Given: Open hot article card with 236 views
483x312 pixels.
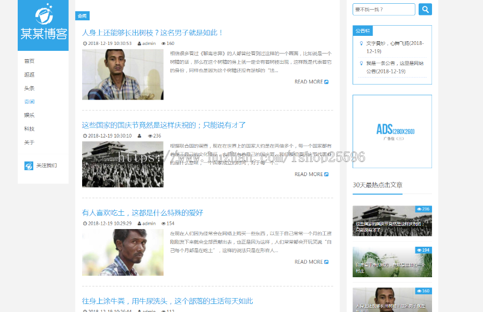Looking at the screenshot, I should pos(392,221).
